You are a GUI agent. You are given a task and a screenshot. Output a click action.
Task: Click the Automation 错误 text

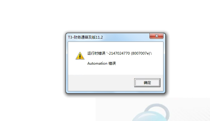click(101, 63)
